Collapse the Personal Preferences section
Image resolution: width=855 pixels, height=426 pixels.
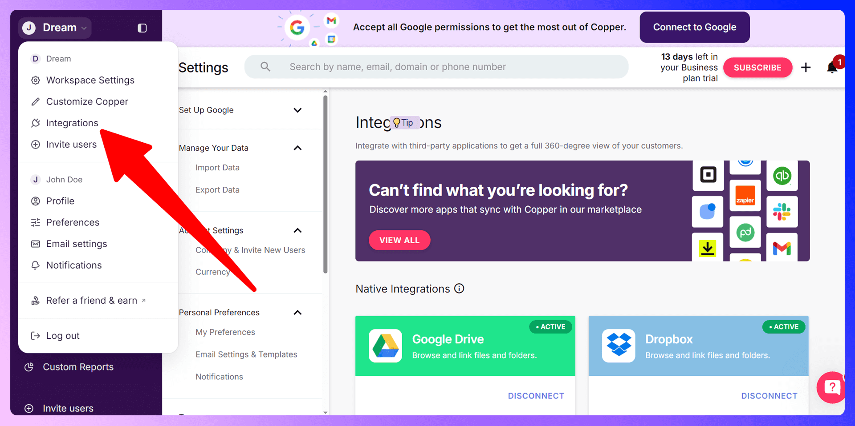pos(298,313)
